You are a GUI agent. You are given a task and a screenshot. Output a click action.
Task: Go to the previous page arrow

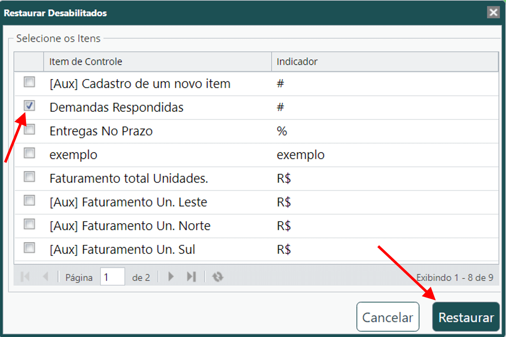(45, 277)
